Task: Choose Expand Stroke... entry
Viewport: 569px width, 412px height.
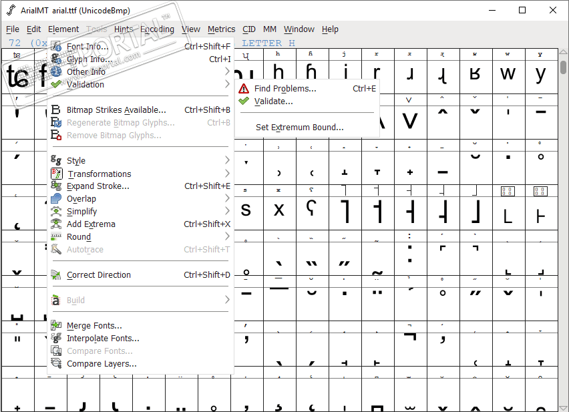Action: coord(141,186)
